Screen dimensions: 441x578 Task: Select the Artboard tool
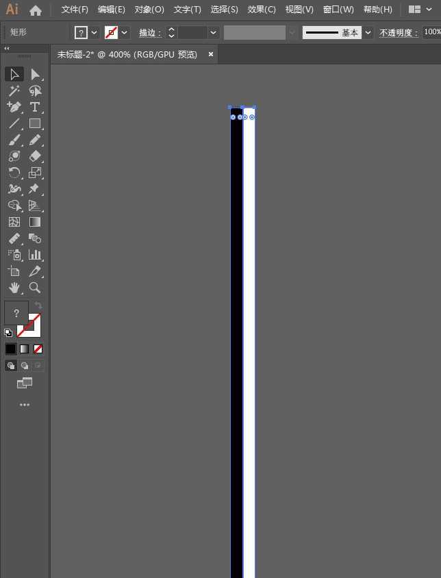pos(14,271)
